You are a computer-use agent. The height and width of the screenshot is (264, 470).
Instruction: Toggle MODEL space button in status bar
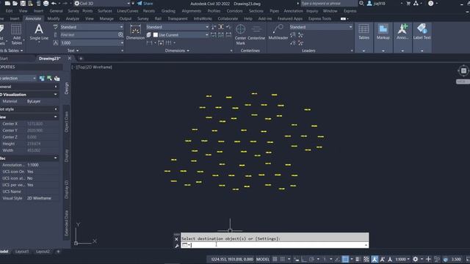point(263,259)
